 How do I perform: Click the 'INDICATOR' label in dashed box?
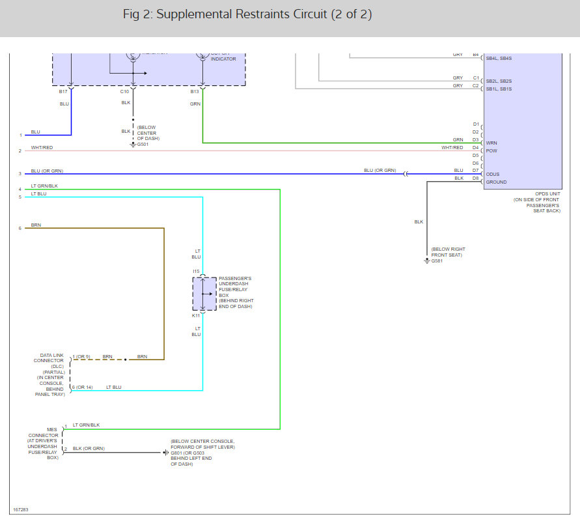point(223,59)
